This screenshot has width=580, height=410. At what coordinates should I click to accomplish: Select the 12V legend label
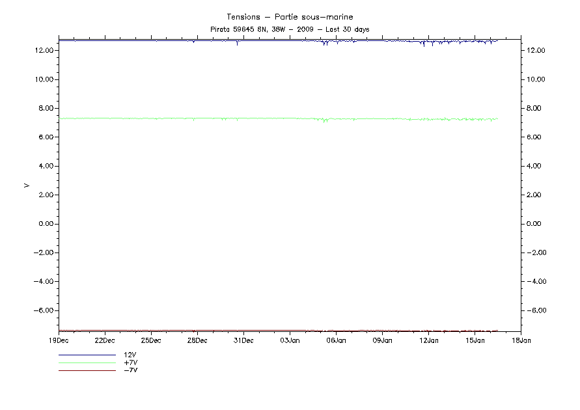130,355
